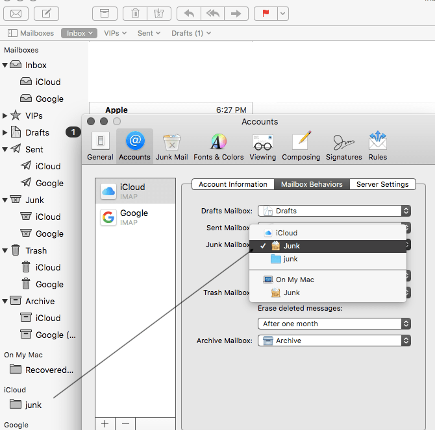Screen dimensions: 435x430
Task: Open Viewing preferences pane
Action: pyautogui.click(x=263, y=146)
